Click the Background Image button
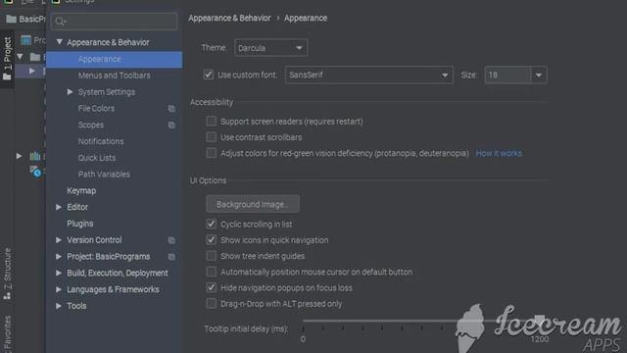The image size is (627, 353). coord(253,204)
